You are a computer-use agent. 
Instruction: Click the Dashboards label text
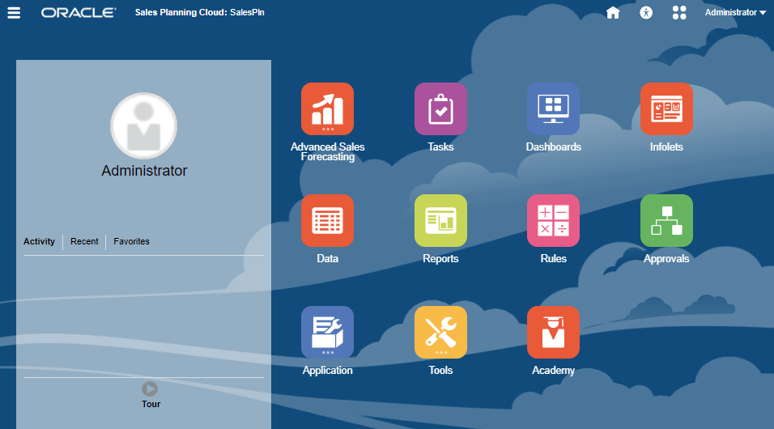[x=553, y=147]
